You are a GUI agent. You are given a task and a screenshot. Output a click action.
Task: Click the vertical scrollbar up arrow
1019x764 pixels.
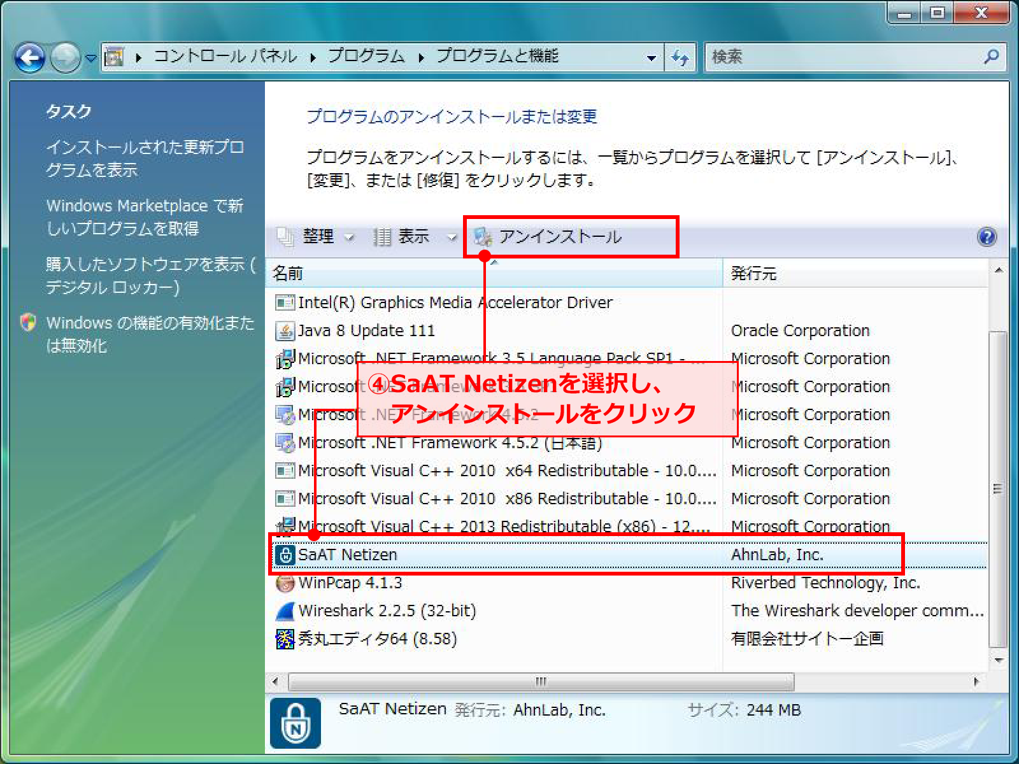(999, 270)
